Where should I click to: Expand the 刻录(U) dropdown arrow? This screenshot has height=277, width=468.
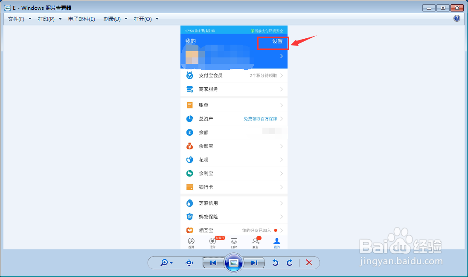tap(126, 19)
